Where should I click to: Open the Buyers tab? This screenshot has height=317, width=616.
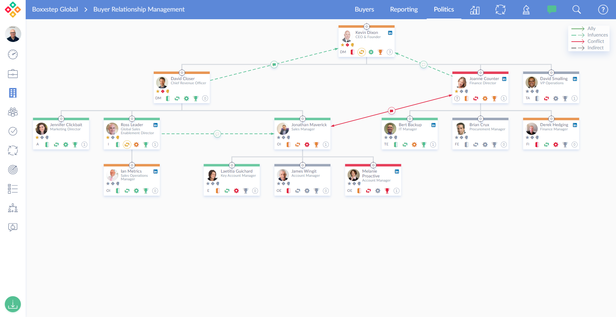pos(364,10)
